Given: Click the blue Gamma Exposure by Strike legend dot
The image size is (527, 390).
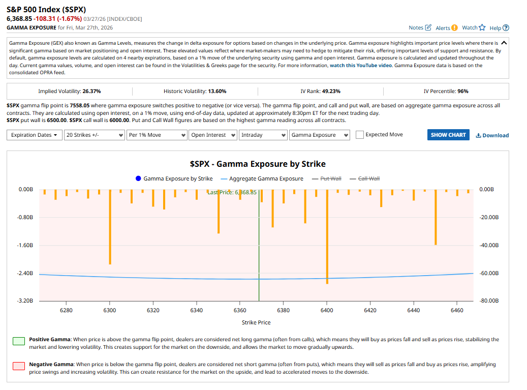Looking at the screenshot, I should click(138, 178).
